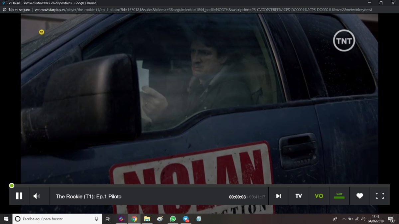Image resolution: width=399 pixels, height=224 pixels.
Task: Click the green playback progress handle
Action: point(12,186)
